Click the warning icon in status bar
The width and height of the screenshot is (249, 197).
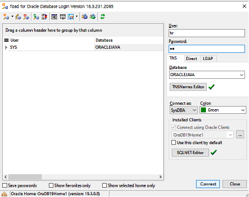click(4, 194)
